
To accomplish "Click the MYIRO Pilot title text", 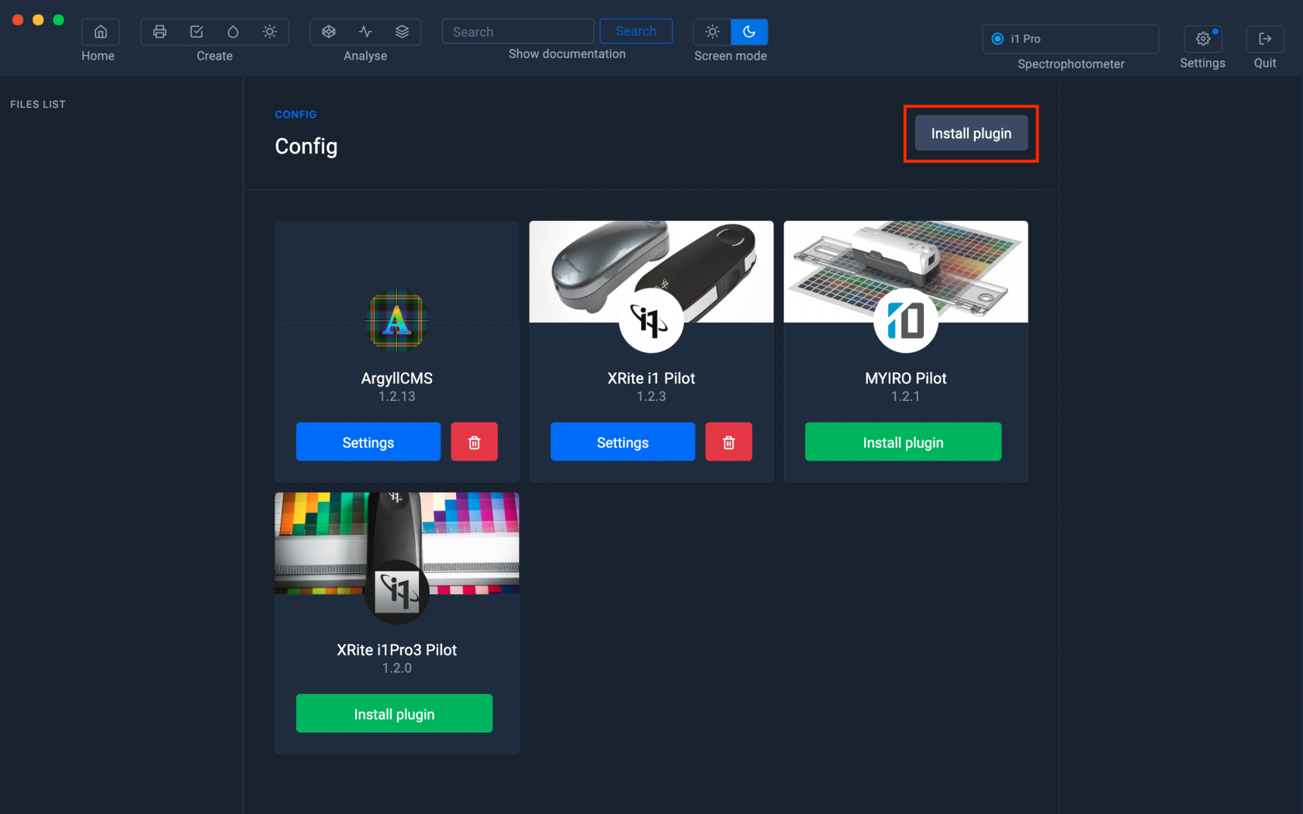I will click(x=906, y=378).
